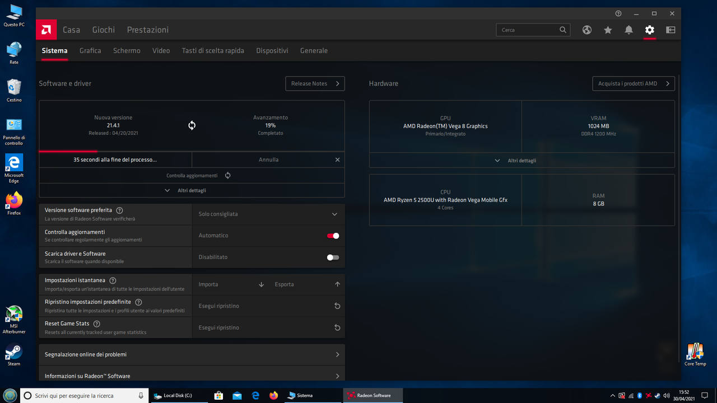Click help icon for Impostazioni istantanea
The height and width of the screenshot is (403, 717).
[x=113, y=280]
